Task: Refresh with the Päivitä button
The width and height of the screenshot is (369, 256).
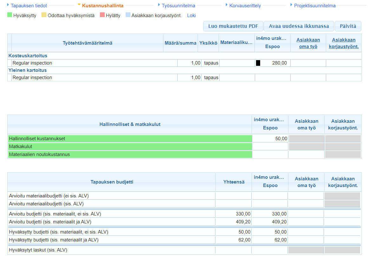Action: tap(348, 26)
